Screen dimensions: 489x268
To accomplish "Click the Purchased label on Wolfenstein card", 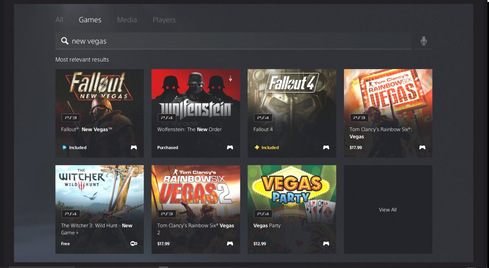I will [x=167, y=147].
